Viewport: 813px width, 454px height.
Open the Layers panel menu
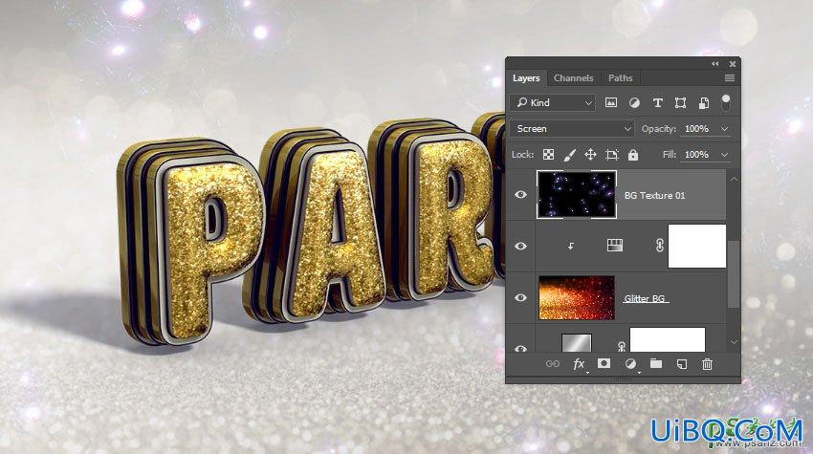point(730,77)
